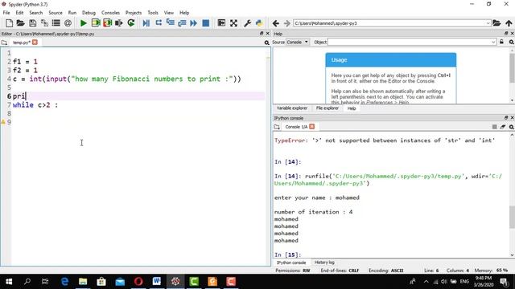Create a new file from the toolbar
Viewport: 515px width, 289px height.
click(9, 23)
